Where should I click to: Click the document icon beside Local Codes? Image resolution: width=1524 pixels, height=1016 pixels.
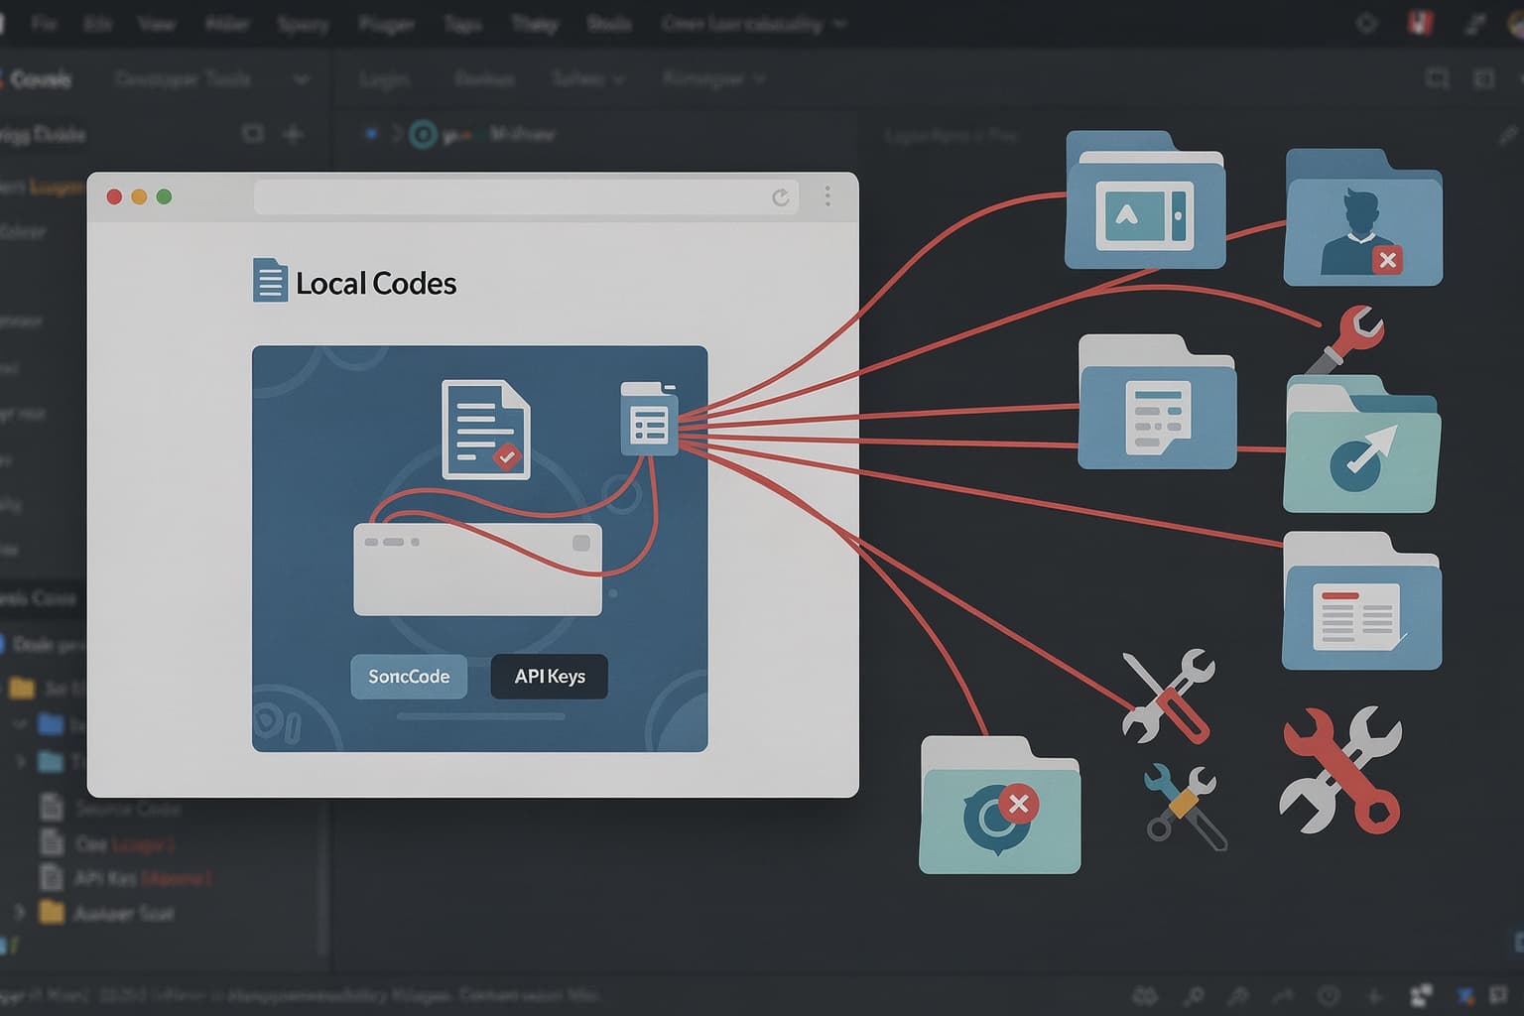point(270,280)
